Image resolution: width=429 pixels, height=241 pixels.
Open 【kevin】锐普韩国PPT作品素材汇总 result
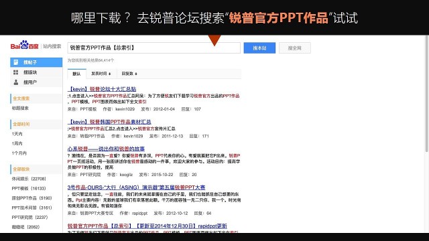tap(109, 122)
